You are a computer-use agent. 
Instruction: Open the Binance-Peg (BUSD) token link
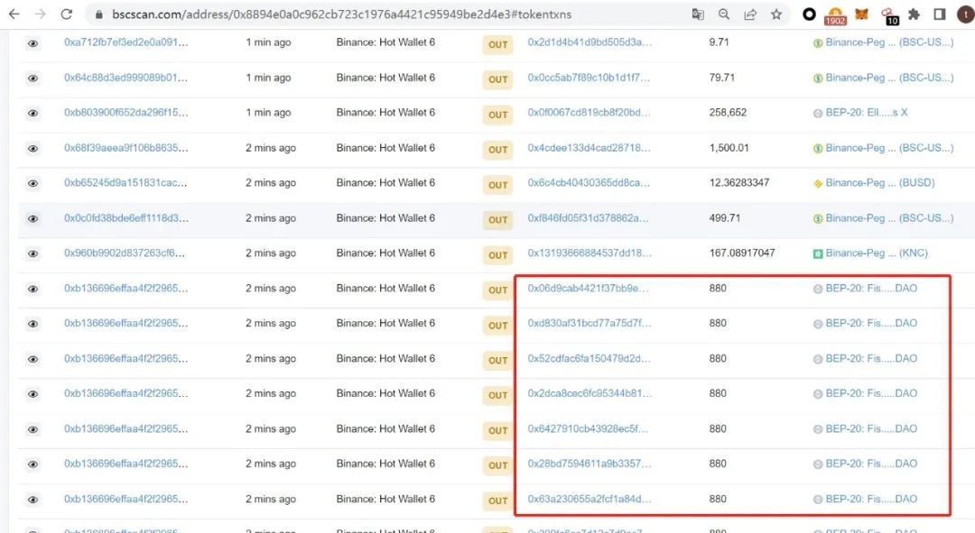[x=874, y=183]
